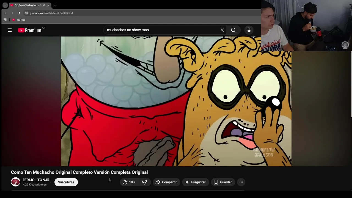
Task: Open the Preguntar AI button
Action: click(195, 182)
